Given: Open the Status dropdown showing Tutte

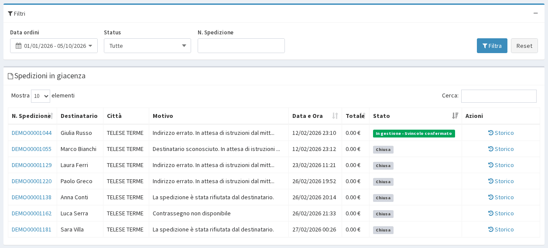Looking at the screenshot, I should click(x=147, y=46).
